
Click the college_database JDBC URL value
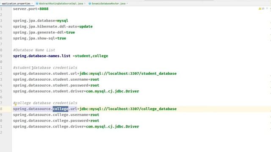coord(128,109)
